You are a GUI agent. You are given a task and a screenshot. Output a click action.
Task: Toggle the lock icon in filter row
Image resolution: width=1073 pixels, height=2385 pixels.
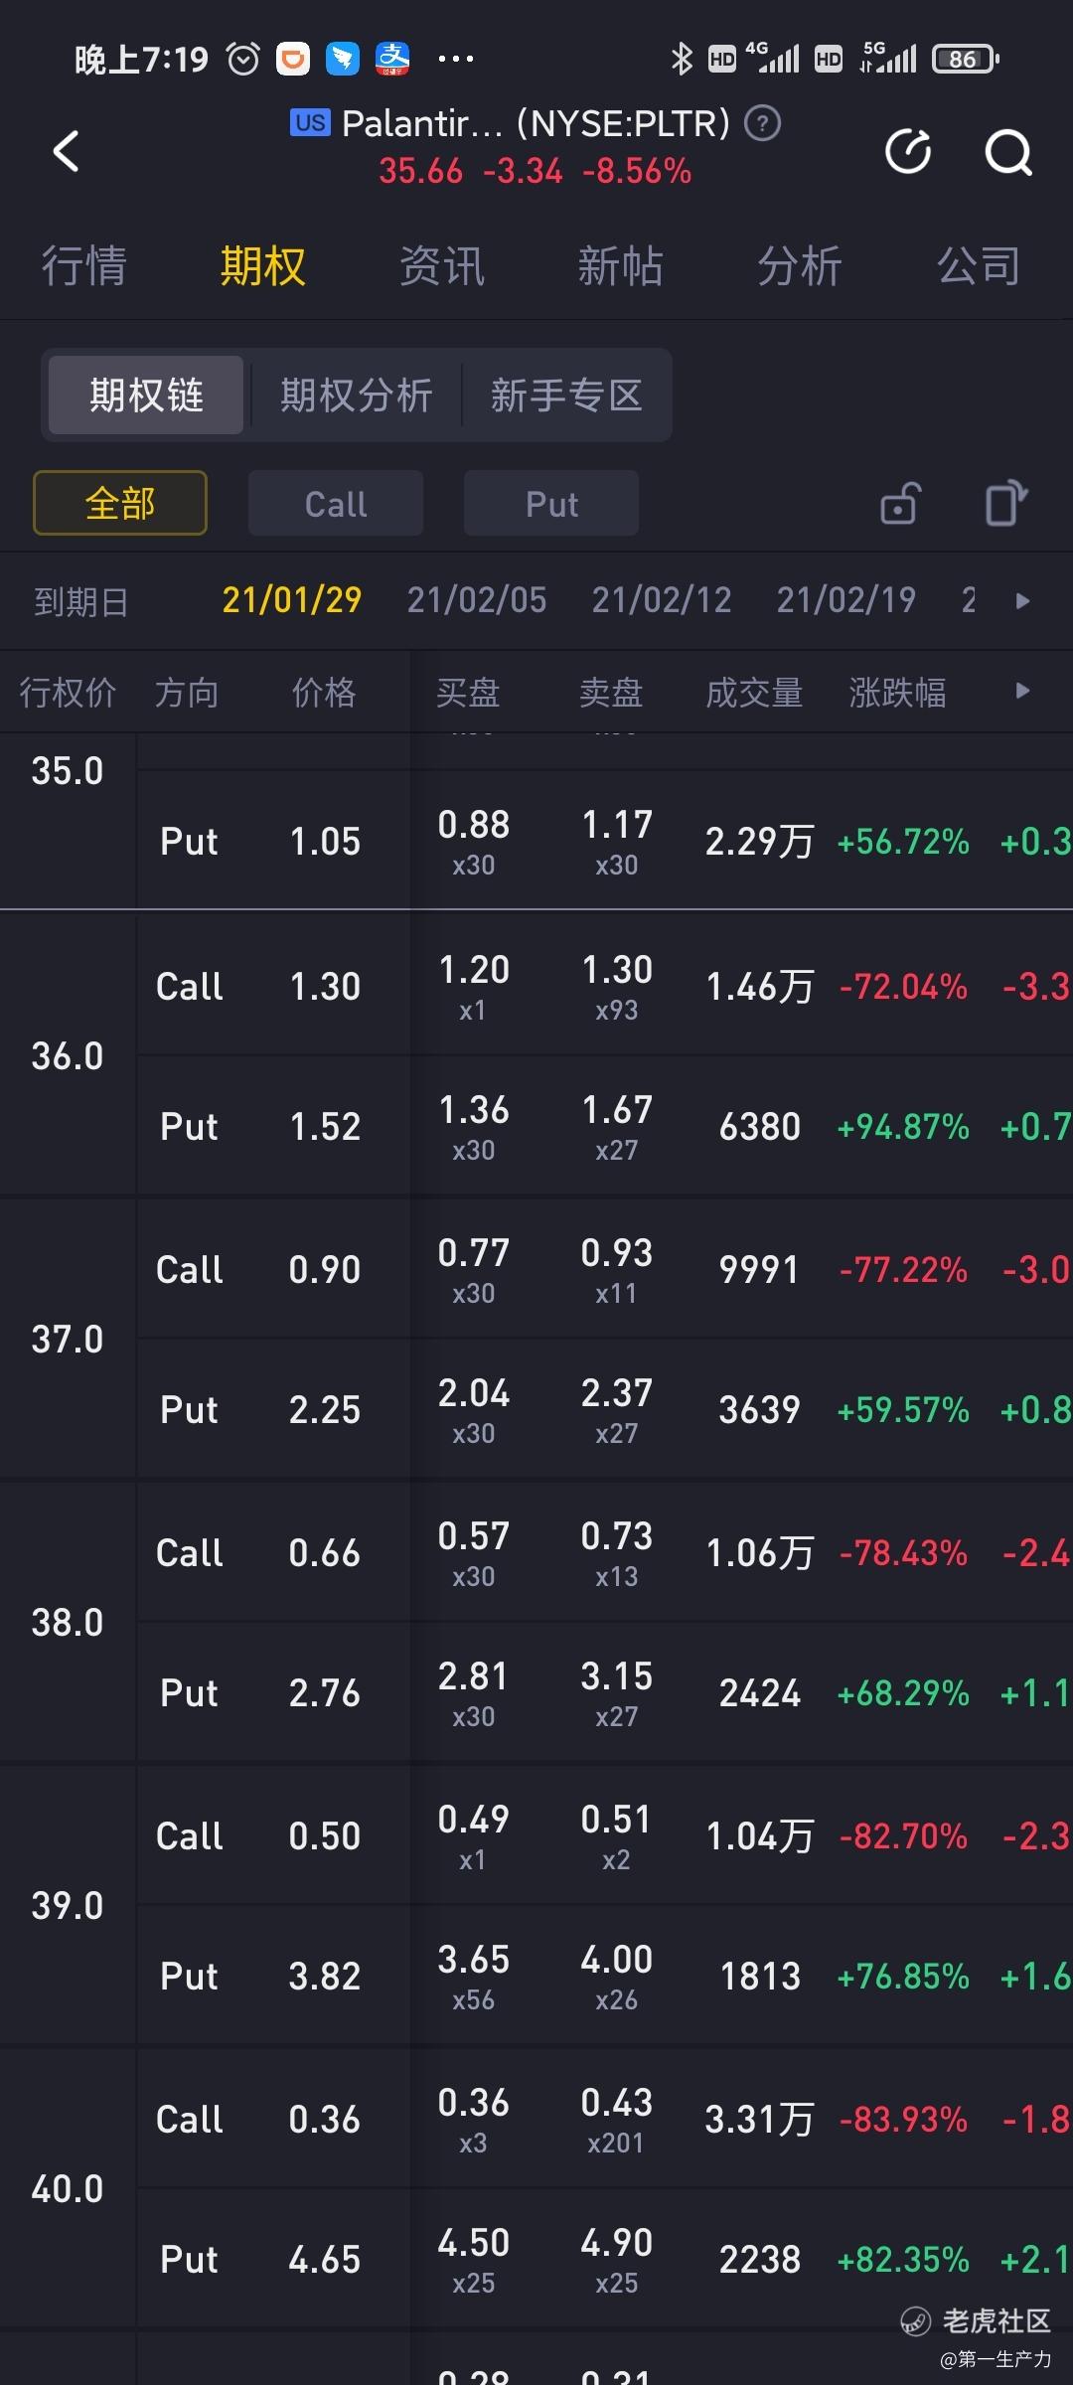point(900,503)
